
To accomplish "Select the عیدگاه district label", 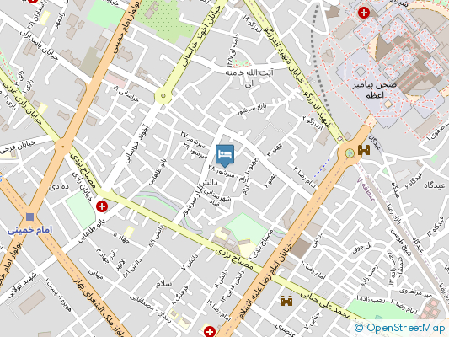I will coord(435,185).
